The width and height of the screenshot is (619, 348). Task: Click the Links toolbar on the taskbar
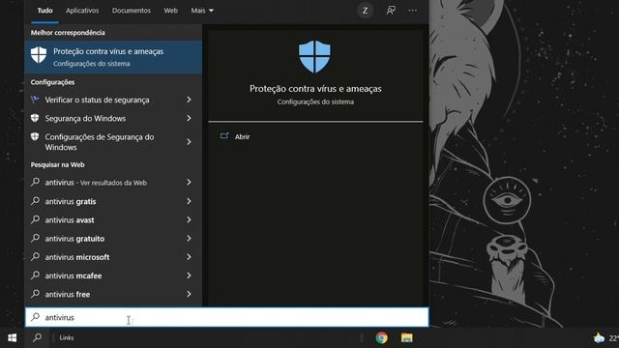pos(67,337)
